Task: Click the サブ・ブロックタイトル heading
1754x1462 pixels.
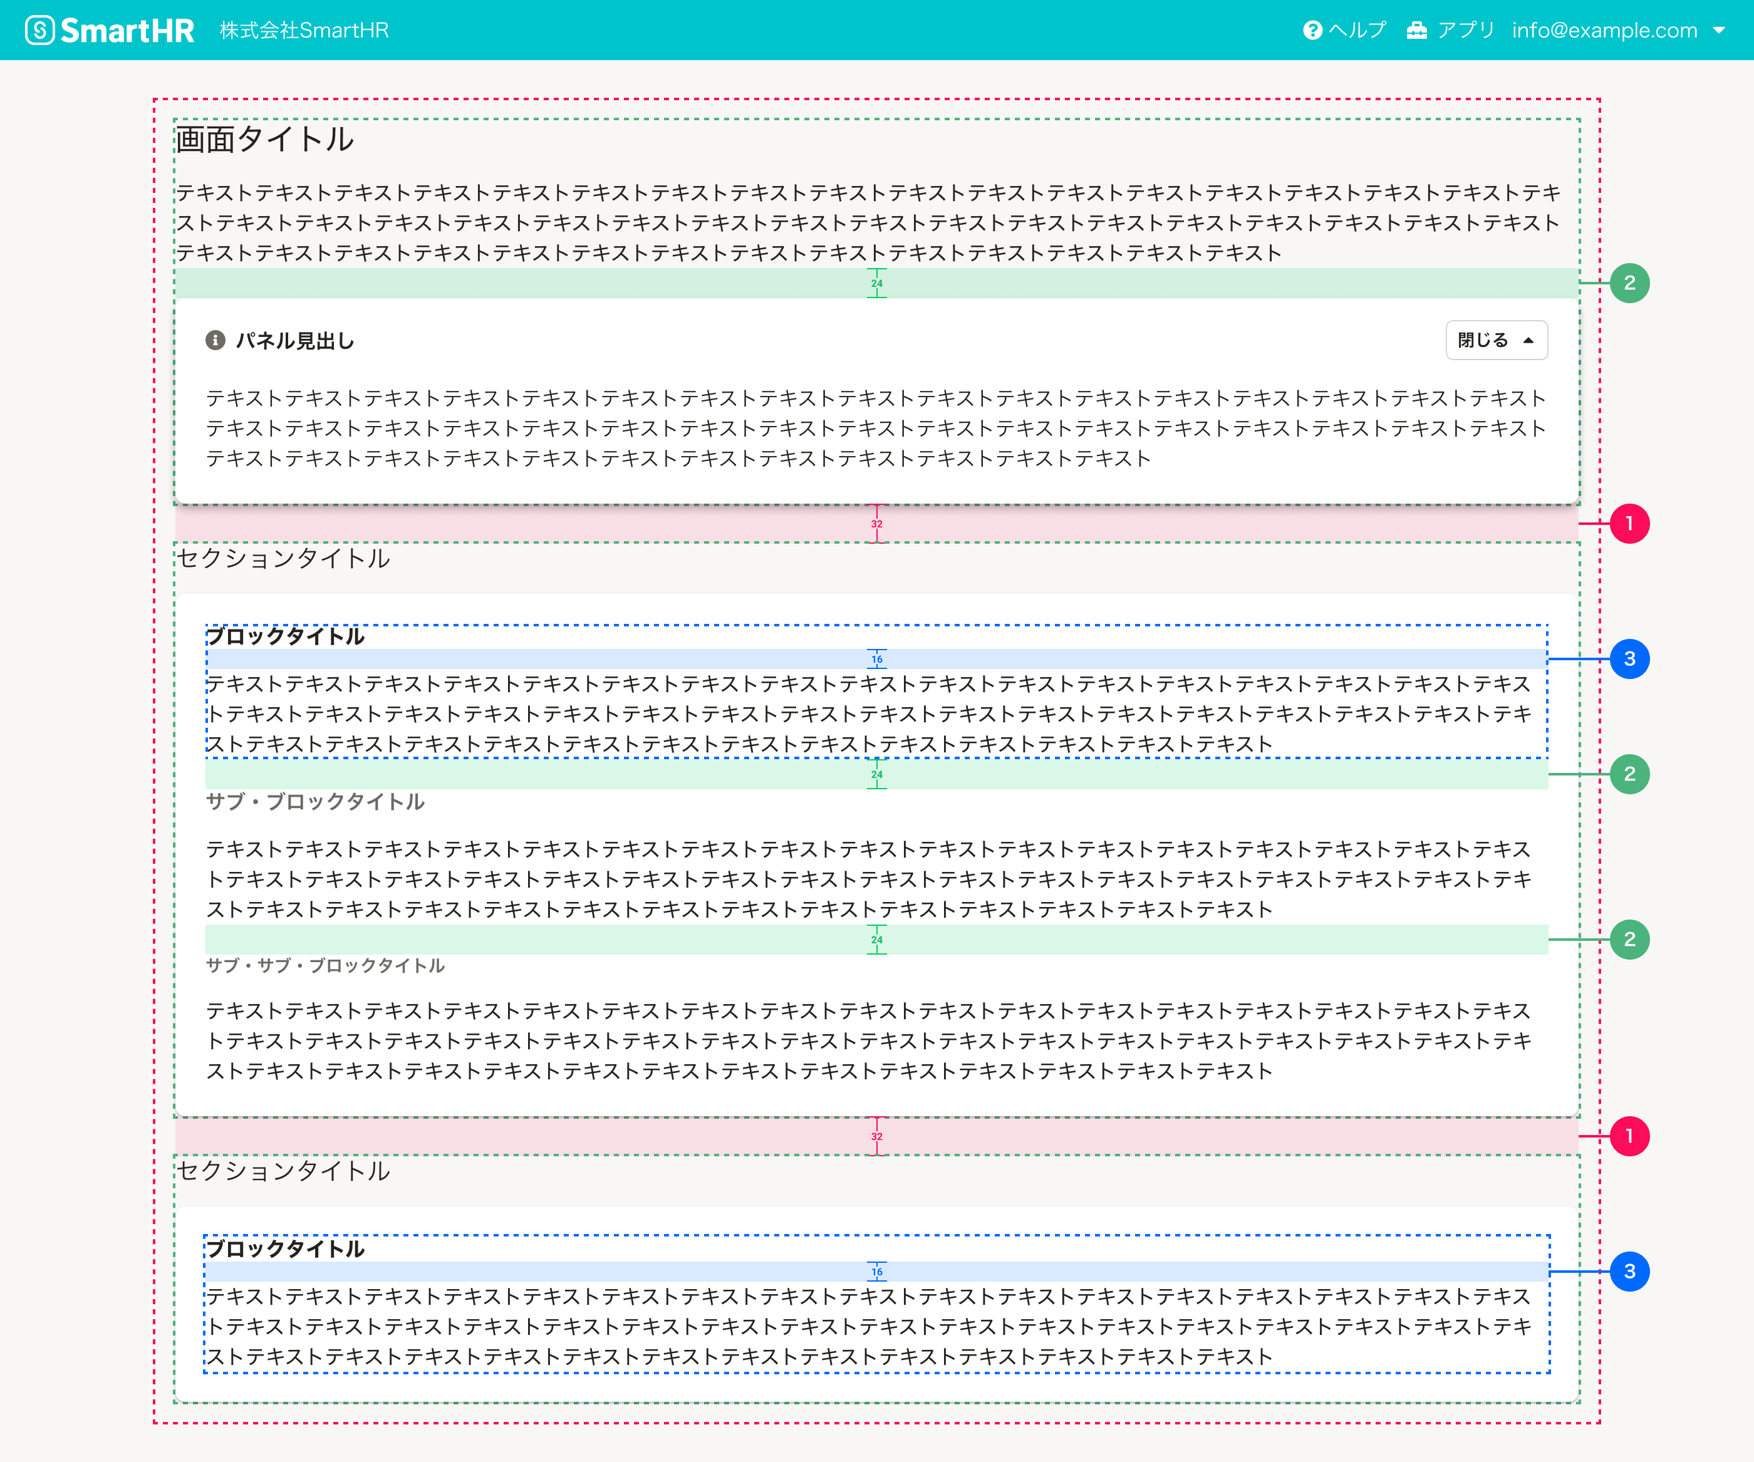Action: point(315,802)
